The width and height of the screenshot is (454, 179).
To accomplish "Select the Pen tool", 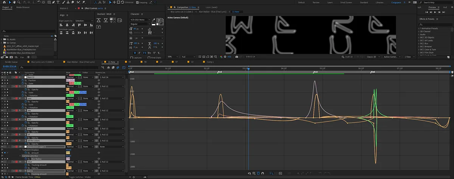I will [x=54, y=2].
